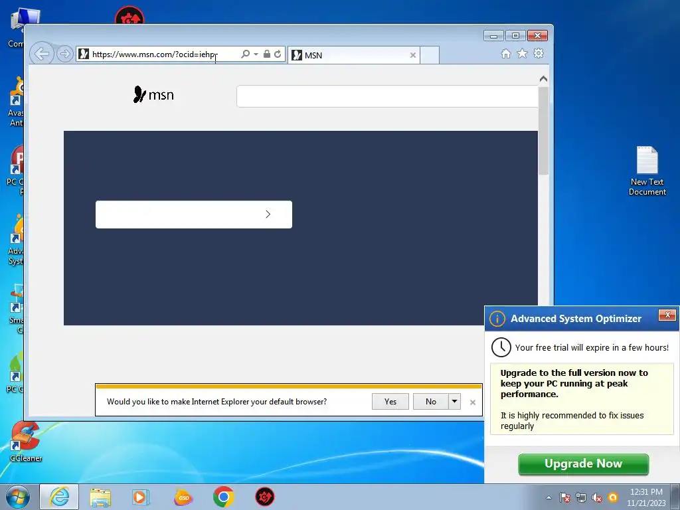Select the MSN tab
The height and width of the screenshot is (510, 680).
[x=353, y=55]
